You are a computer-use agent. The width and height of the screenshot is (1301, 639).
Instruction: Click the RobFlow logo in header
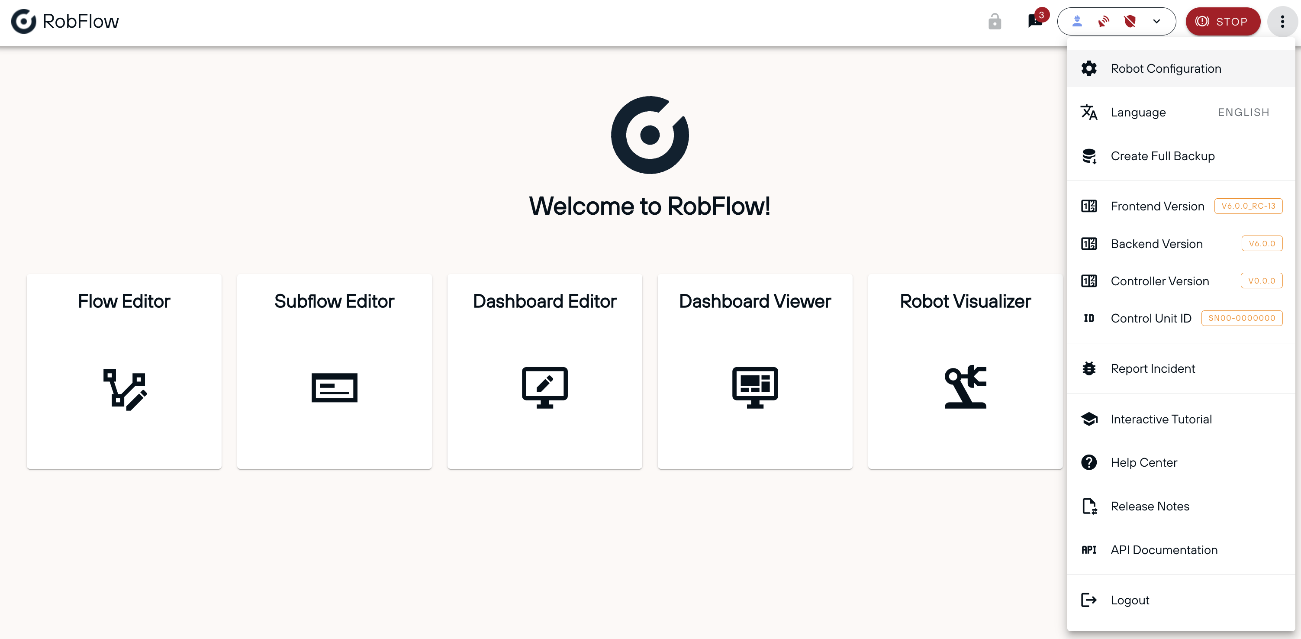tap(24, 21)
